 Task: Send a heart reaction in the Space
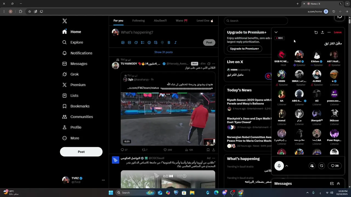tap(322, 166)
